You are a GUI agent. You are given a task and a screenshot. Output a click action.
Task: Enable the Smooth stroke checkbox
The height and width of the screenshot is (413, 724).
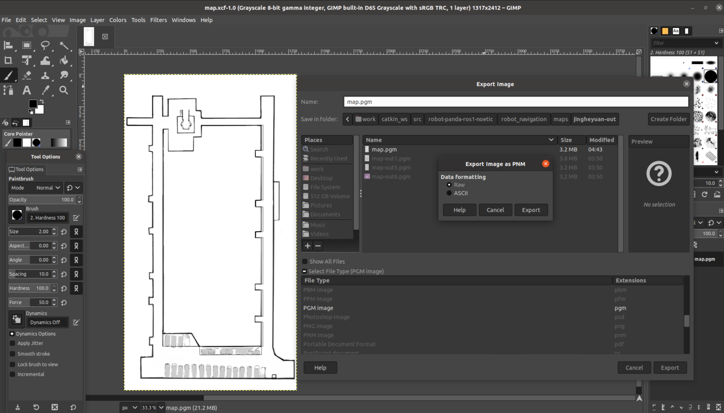coord(13,354)
